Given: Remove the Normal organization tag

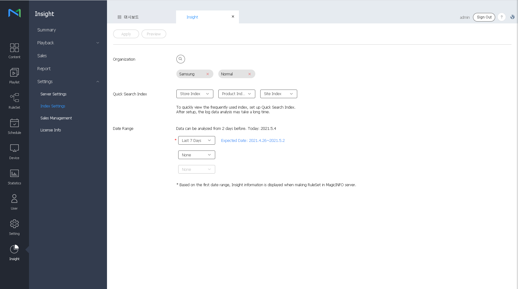Looking at the screenshot, I should [249, 74].
